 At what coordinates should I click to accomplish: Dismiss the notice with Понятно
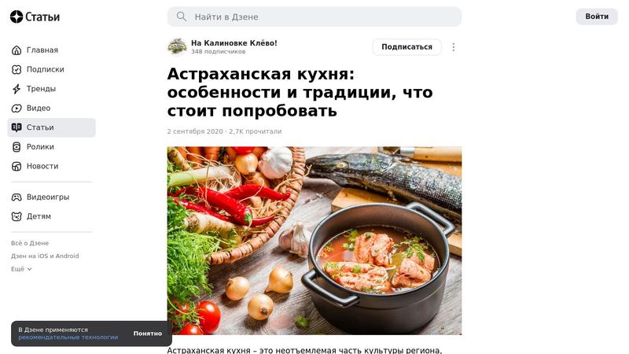148,334
